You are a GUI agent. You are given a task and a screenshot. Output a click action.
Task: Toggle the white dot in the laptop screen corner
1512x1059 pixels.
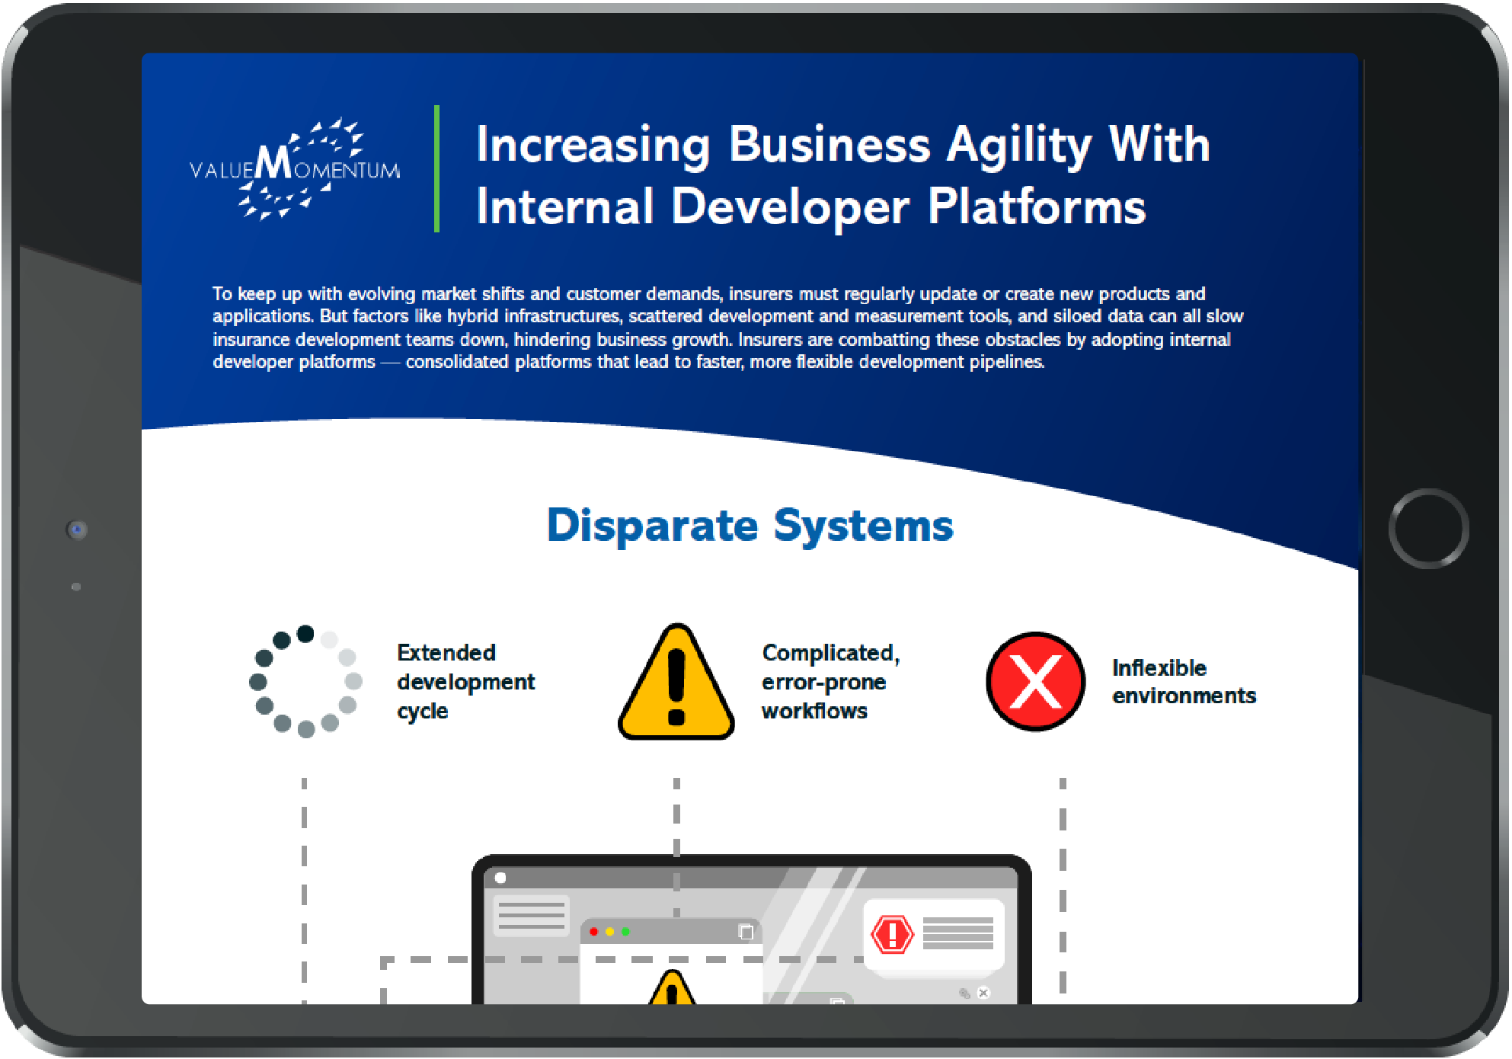[x=499, y=878]
